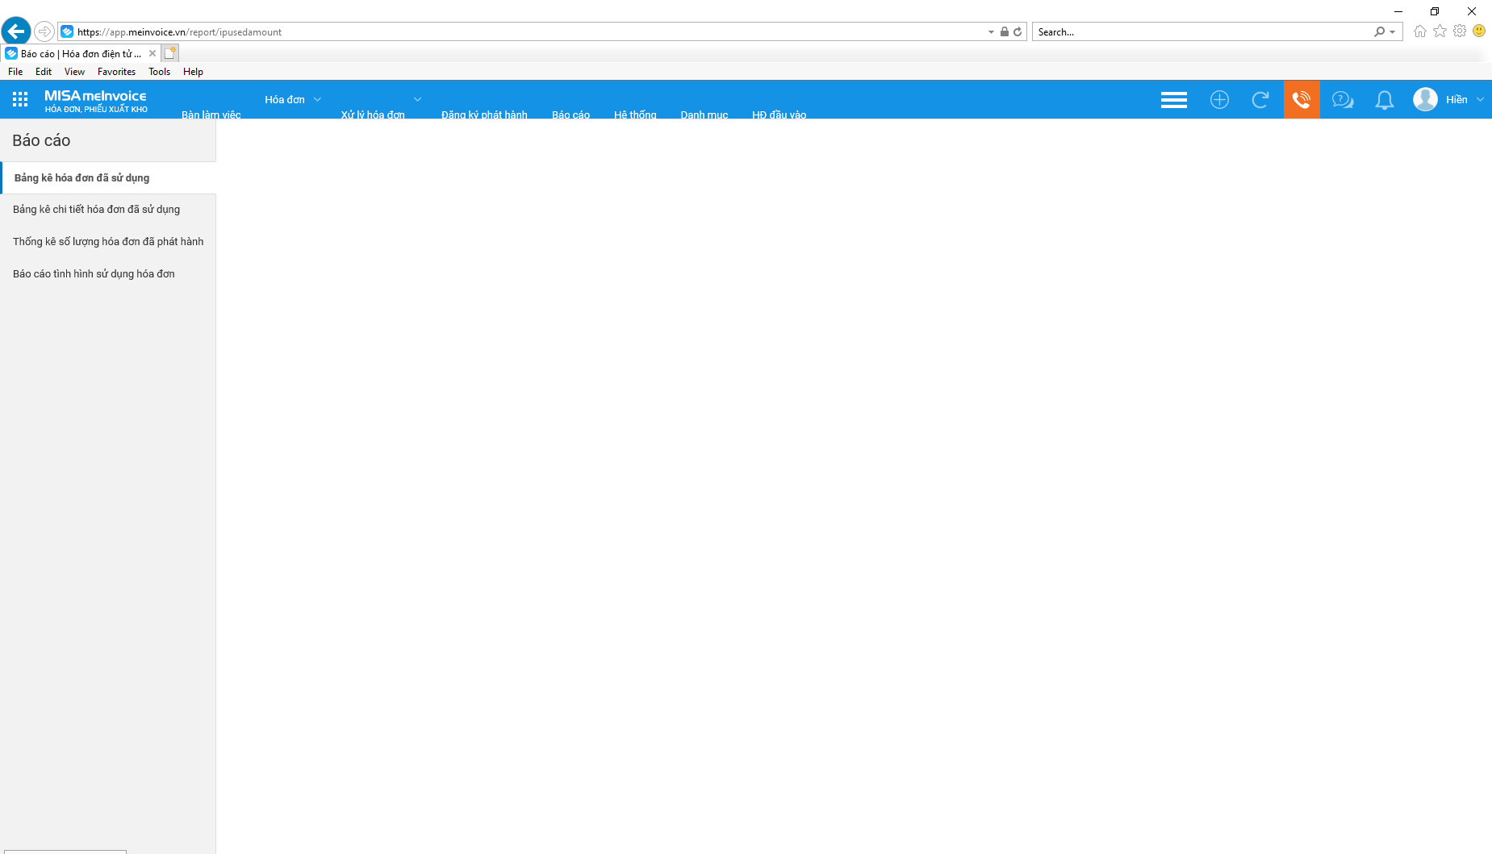Open the app grid launcher icon
The height and width of the screenshot is (854, 1492).
click(20, 99)
